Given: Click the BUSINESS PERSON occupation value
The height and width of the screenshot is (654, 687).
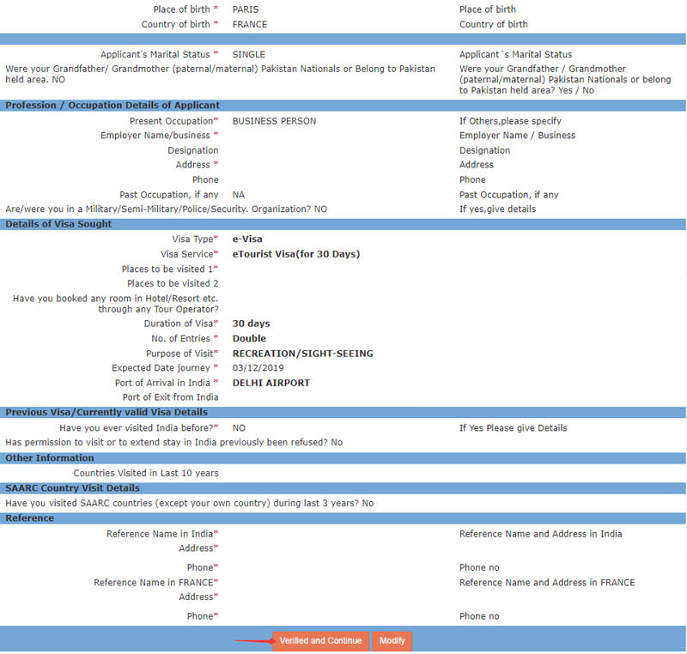Looking at the screenshot, I should coord(274,121).
